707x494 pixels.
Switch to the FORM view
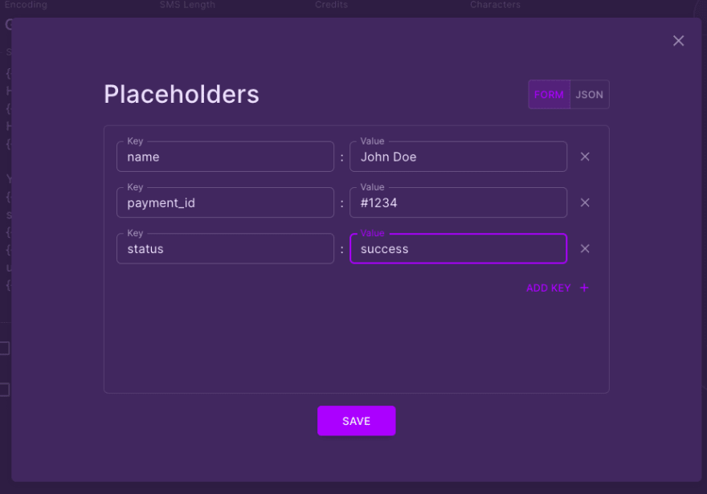(549, 94)
